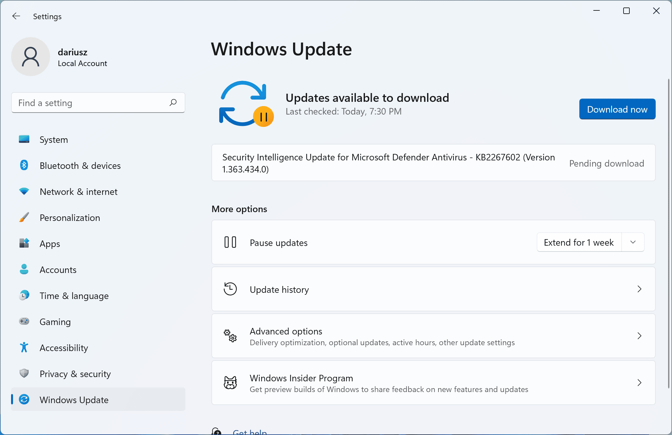Open the Apps category
The image size is (672, 435).
(98, 244)
